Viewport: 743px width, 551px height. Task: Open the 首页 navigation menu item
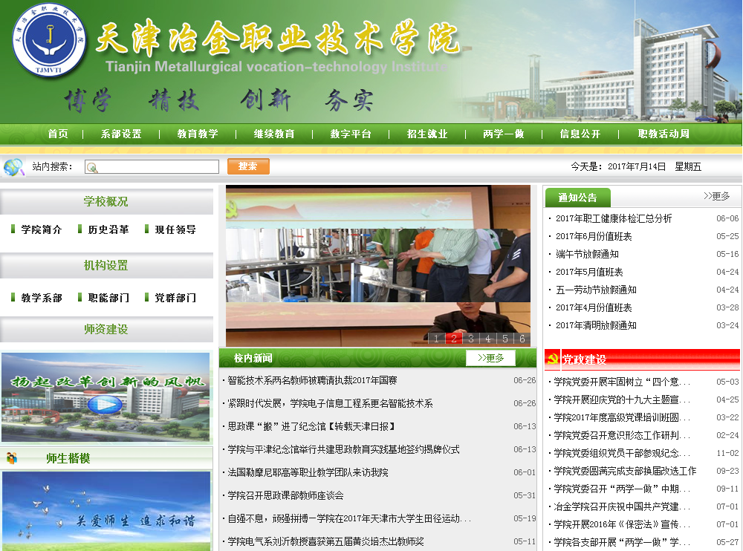(x=58, y=134)
